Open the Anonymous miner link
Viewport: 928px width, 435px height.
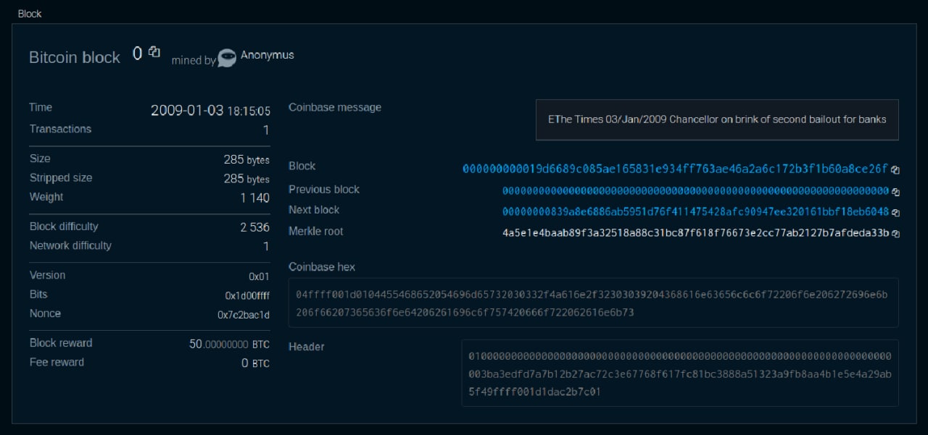[x=267, y=55]
